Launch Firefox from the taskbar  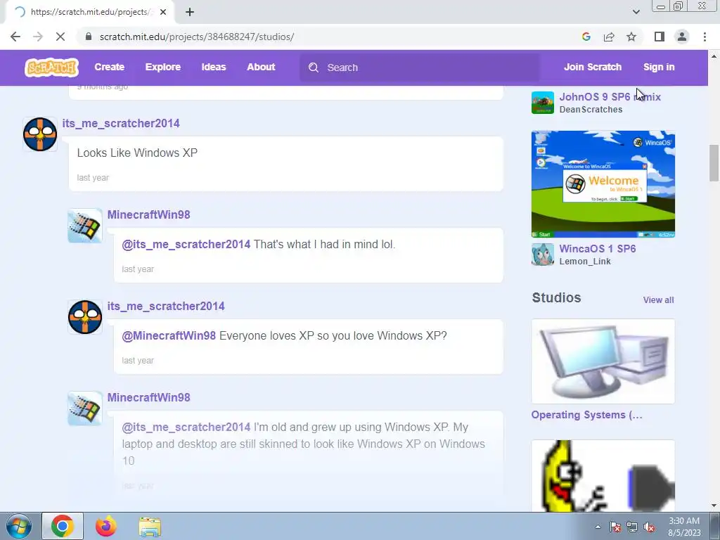tap(105, 526)
